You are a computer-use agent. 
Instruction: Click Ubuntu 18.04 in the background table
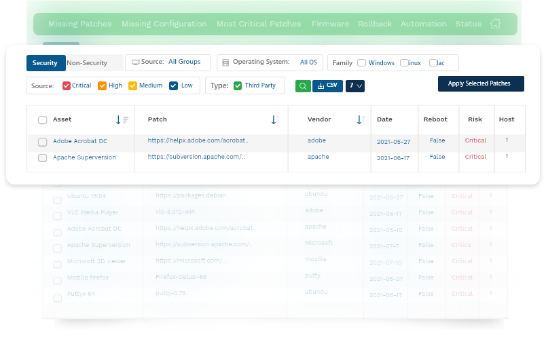pos(86,196)
